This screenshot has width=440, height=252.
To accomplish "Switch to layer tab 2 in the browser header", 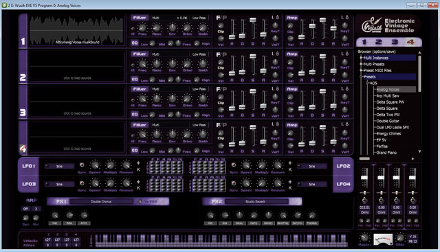I will pyautogui.click(x=379, y=42).
